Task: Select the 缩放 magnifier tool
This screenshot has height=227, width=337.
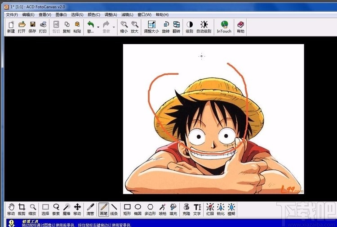Action: [32, 209]
